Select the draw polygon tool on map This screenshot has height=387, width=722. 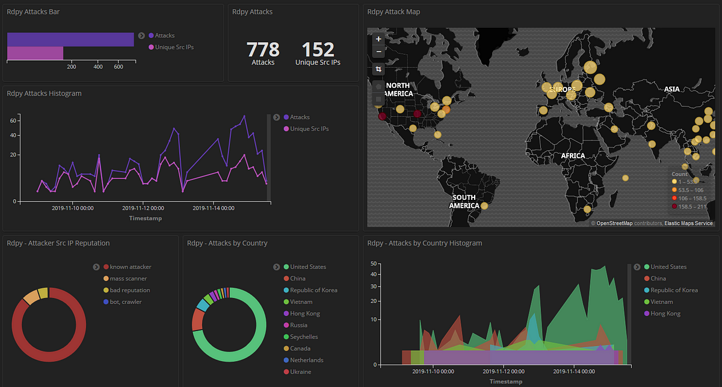click(x=378, y=87)
